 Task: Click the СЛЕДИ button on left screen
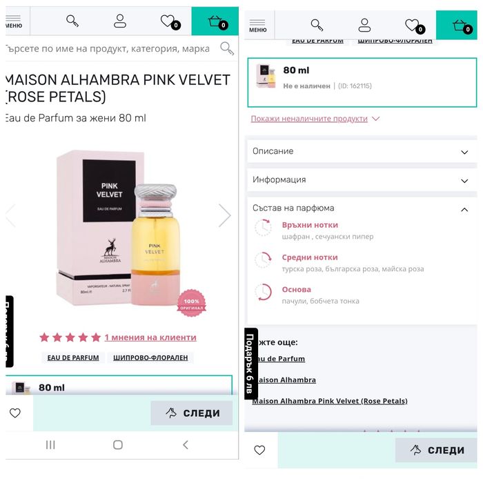click(x=192, y=413)
